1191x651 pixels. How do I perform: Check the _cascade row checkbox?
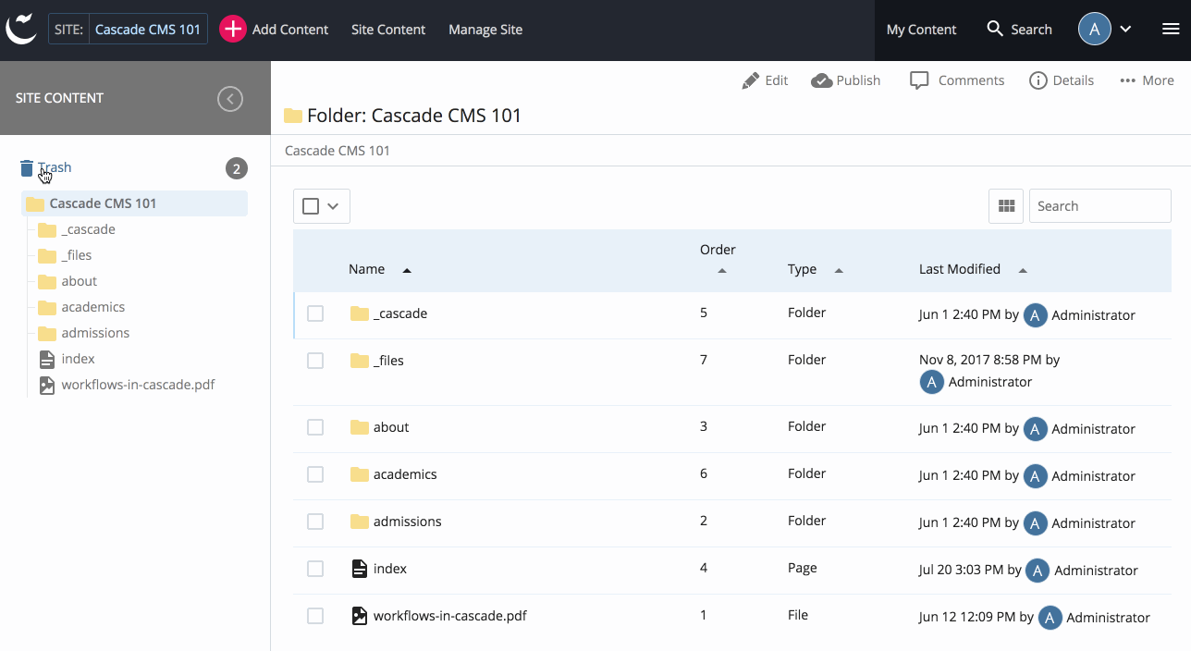[x=315, y=313]
